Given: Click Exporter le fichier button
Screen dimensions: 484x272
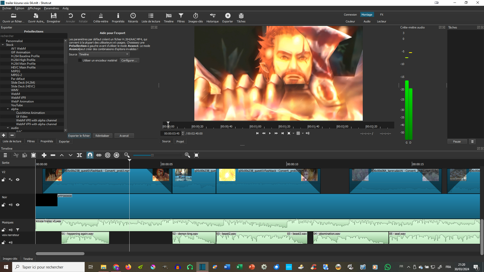Looking at the screenshot, I should 79,136.
